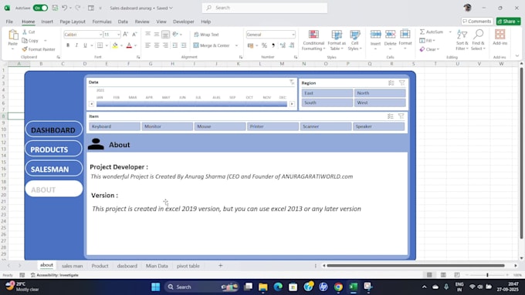Apply Percent Style format
The height and width of the screenshot is (295, 525).
(x=264, y=45)
